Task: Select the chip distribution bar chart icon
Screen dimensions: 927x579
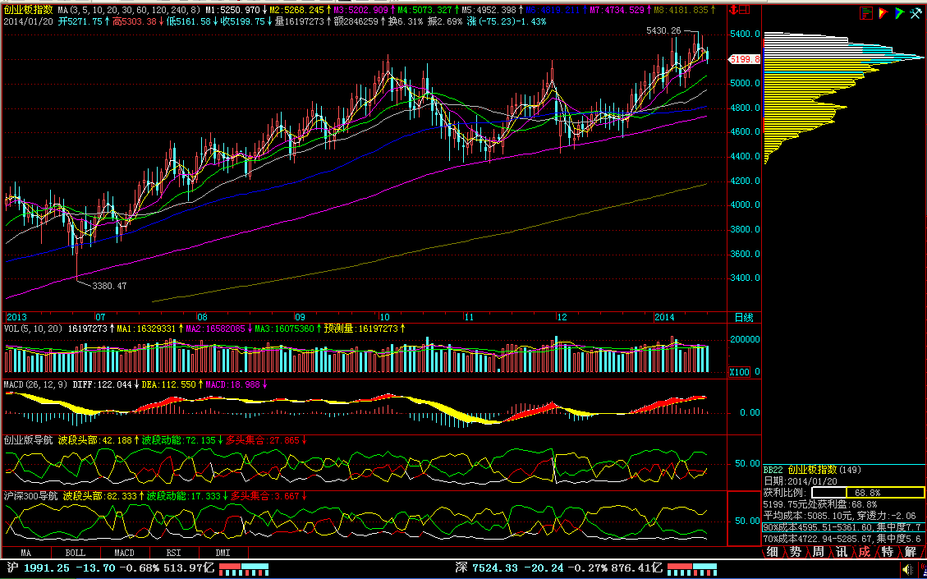Action: 867,12
